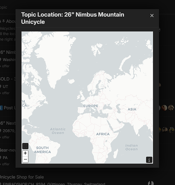The height and width of the screenshot is (185, 175).
Task: Click the EUROPE label on map
Action: click(x=91, y=106)
